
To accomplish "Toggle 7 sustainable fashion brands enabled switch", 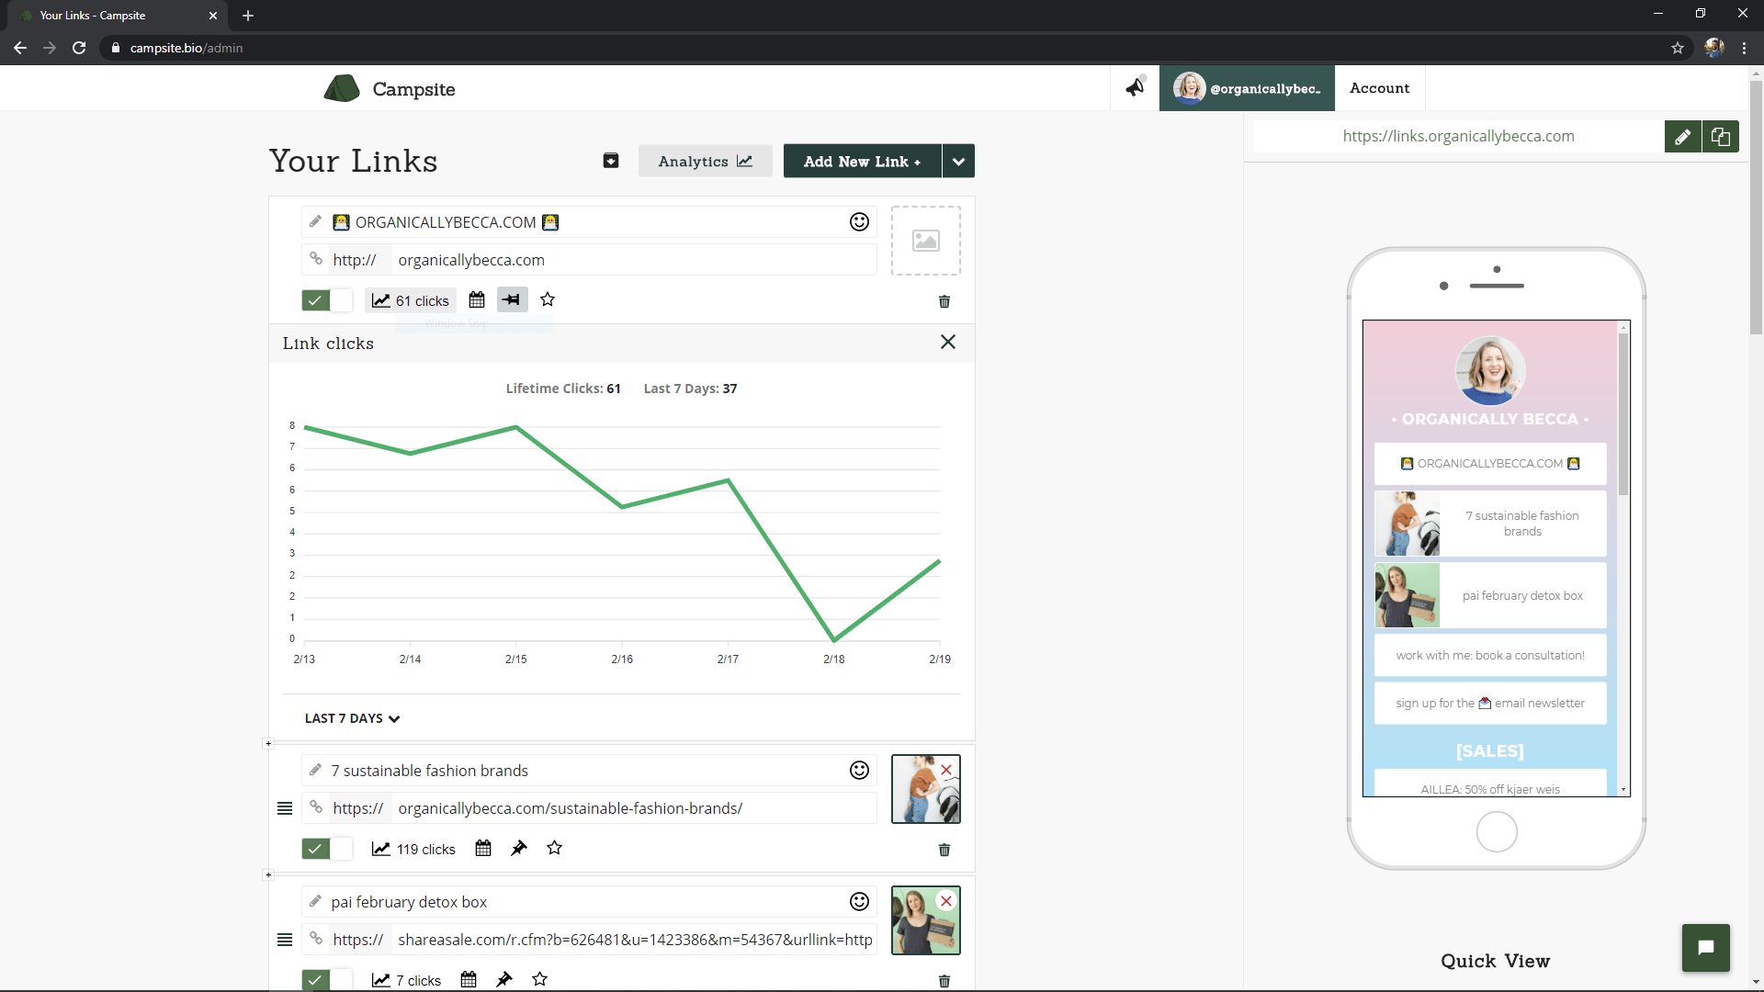I will (x=327, y=849).
